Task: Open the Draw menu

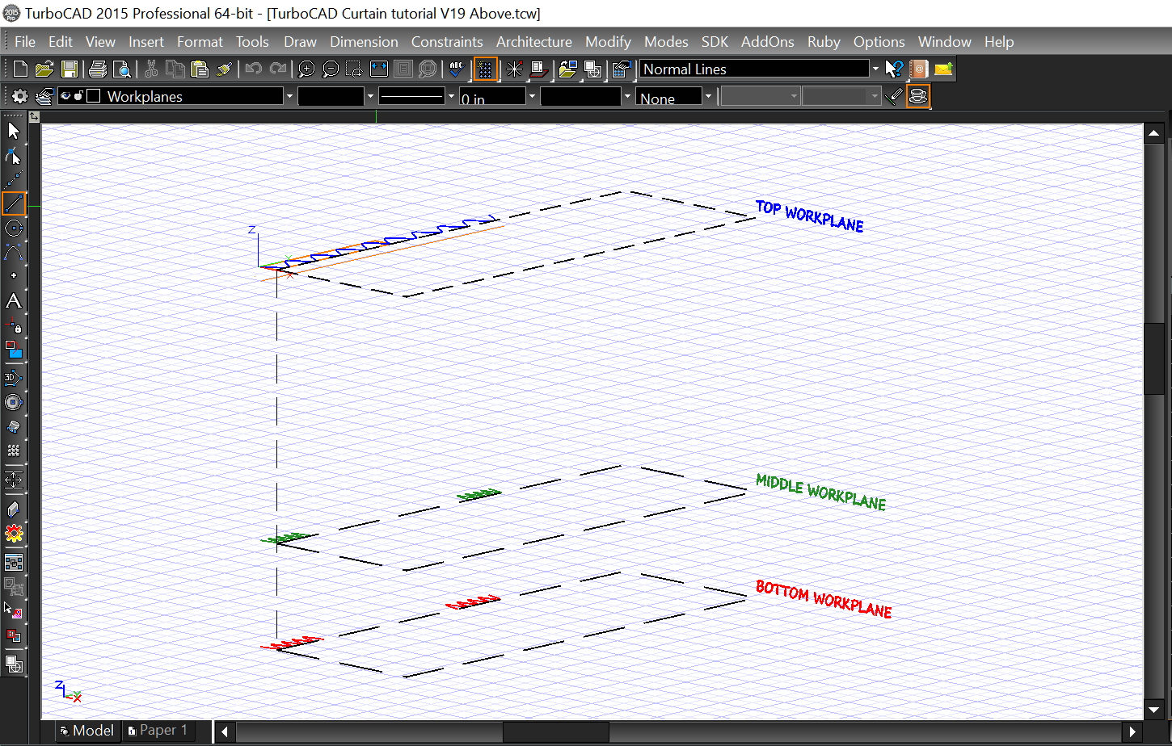Action: tap(301, 42)
